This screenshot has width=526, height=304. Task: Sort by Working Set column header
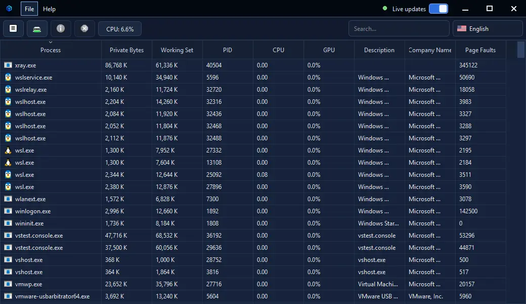(x=177, y=50)
